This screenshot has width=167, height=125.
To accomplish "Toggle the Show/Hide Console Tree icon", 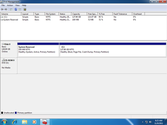I will click(x=11, y=9).
